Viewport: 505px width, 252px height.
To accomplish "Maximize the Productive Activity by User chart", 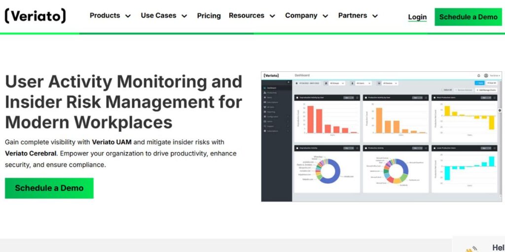I will point(426,97).
